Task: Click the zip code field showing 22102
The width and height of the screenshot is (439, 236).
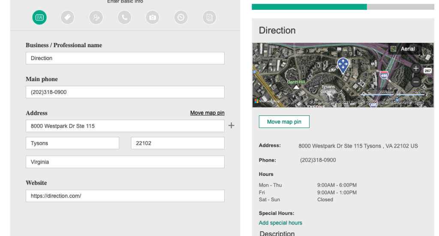Action: click(x=177, y=143)
